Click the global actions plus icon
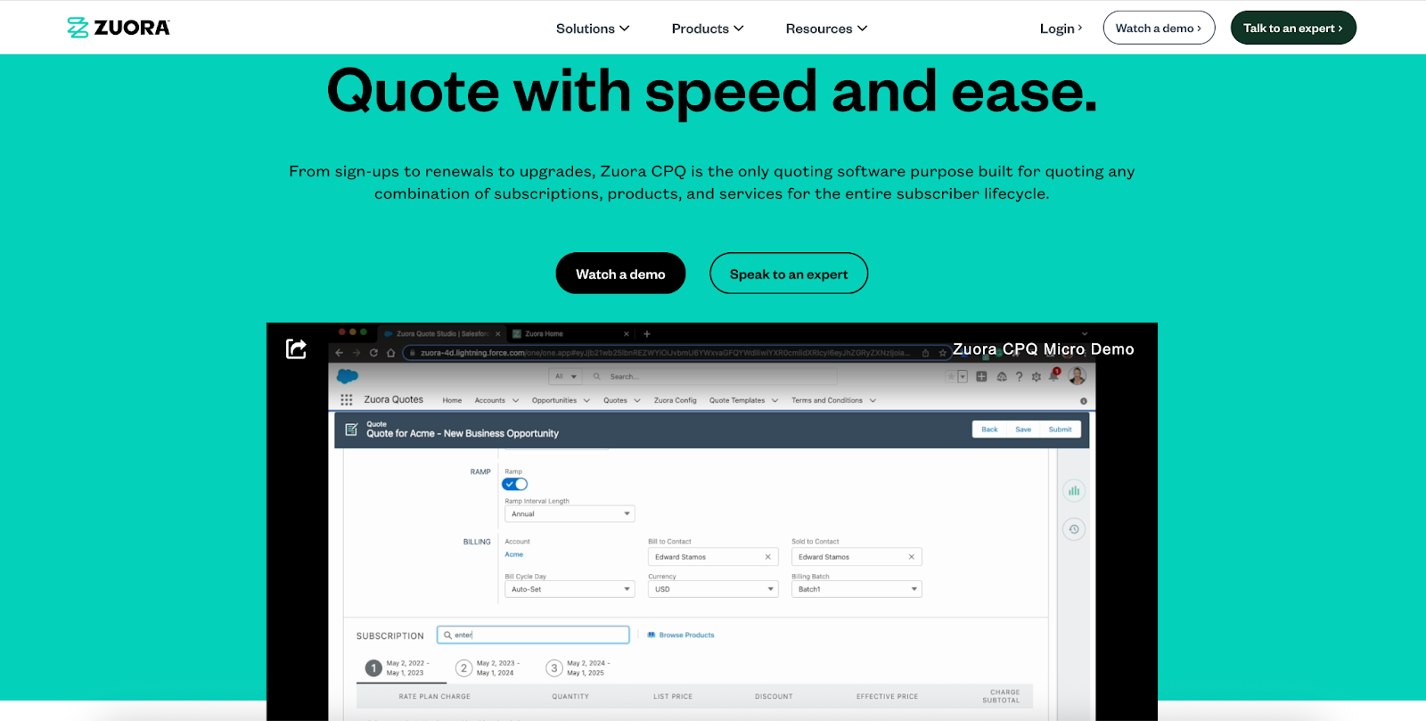Image resolution: width=1426 pixels, height=721 pixels. (981, 377)
